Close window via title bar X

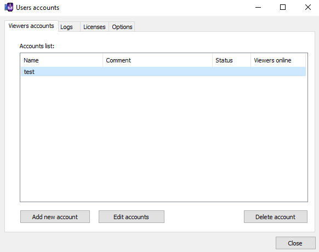[308, 7]
